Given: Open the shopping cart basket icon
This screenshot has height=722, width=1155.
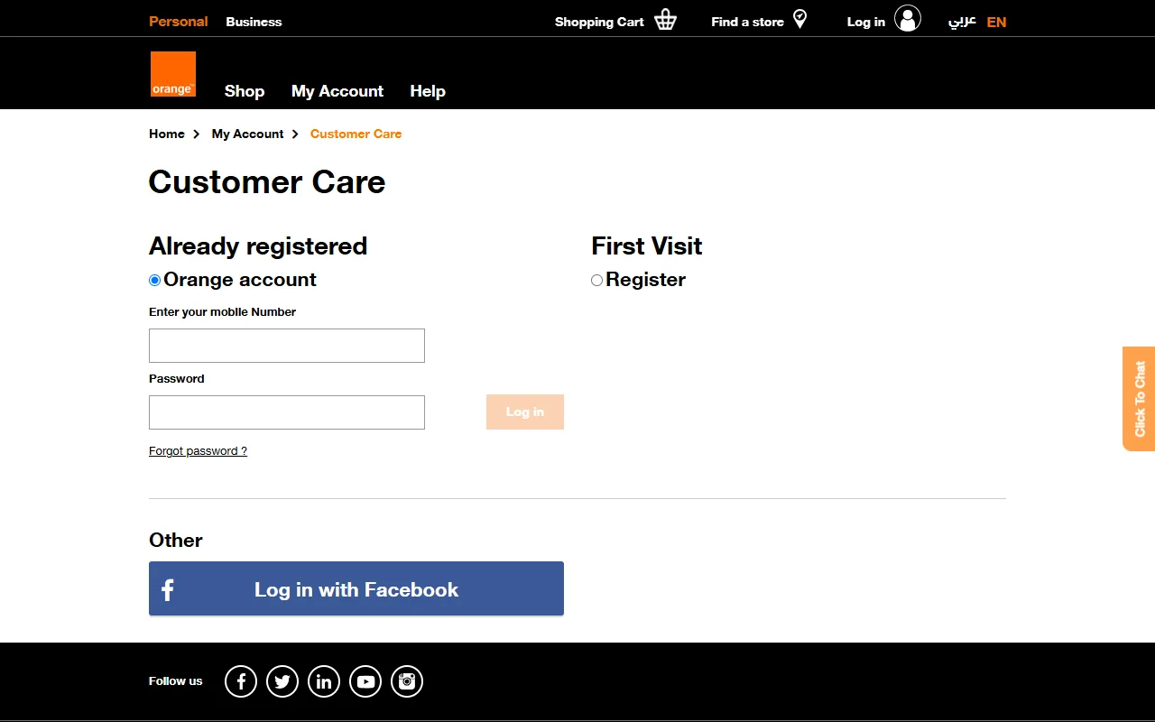Looking at the screenshot, I should point(665,20).
